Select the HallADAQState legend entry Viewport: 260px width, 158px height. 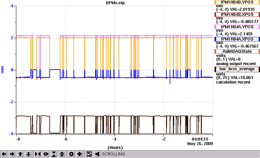237,51
